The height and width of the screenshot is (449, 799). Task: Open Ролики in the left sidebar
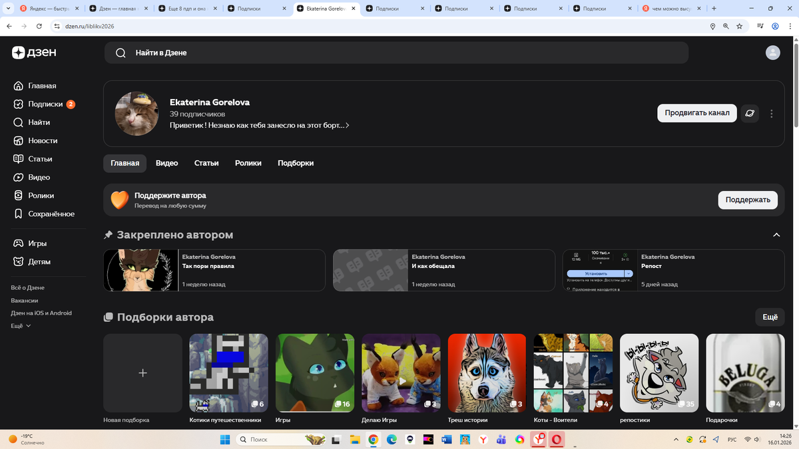34,196
